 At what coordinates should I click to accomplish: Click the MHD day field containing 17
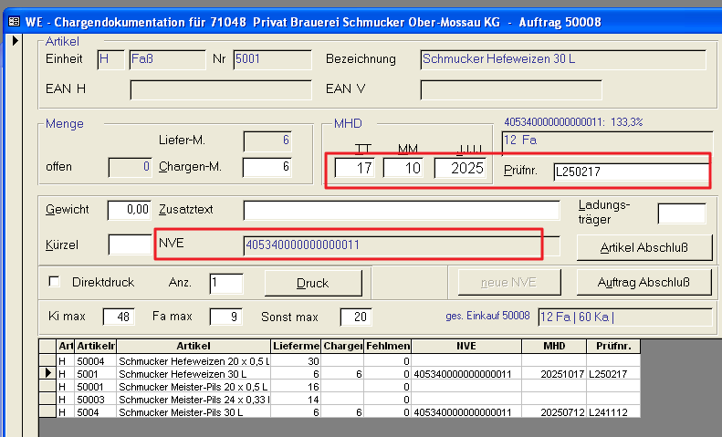355,170
